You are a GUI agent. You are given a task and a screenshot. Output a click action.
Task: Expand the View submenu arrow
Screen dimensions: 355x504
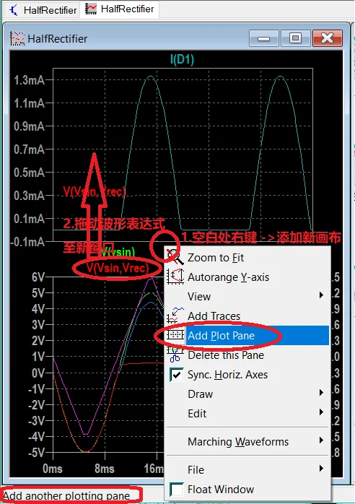[321, 295]
